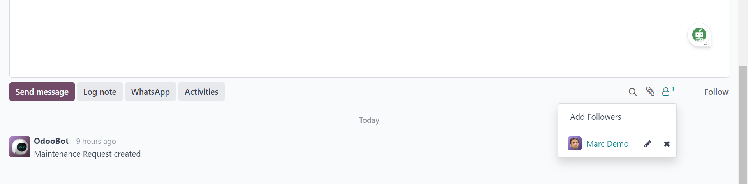Click OdooBot's avatar image
The image size is (748, 184).
tap(20, 147)
